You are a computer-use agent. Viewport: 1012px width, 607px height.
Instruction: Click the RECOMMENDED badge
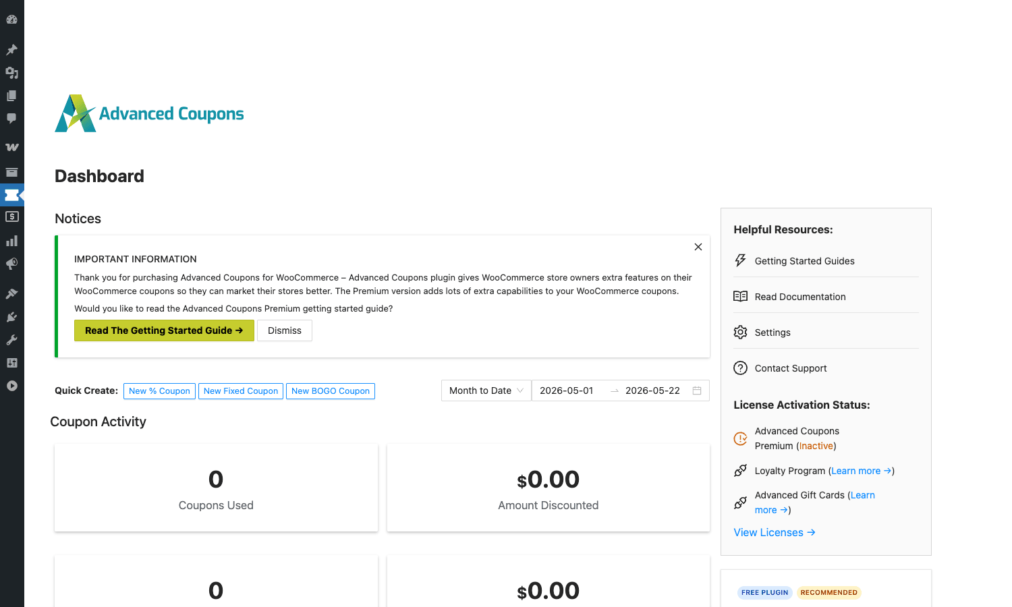[x=828, y=593]
